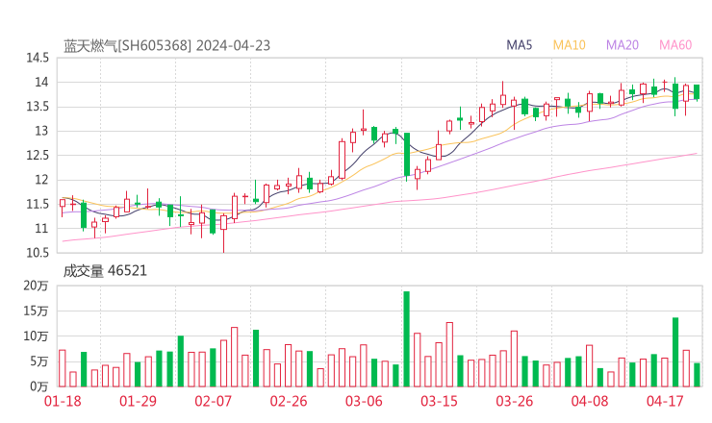Click the 15万 volume axis label
This screenshot has height=423, width=712.
point(37,311)
